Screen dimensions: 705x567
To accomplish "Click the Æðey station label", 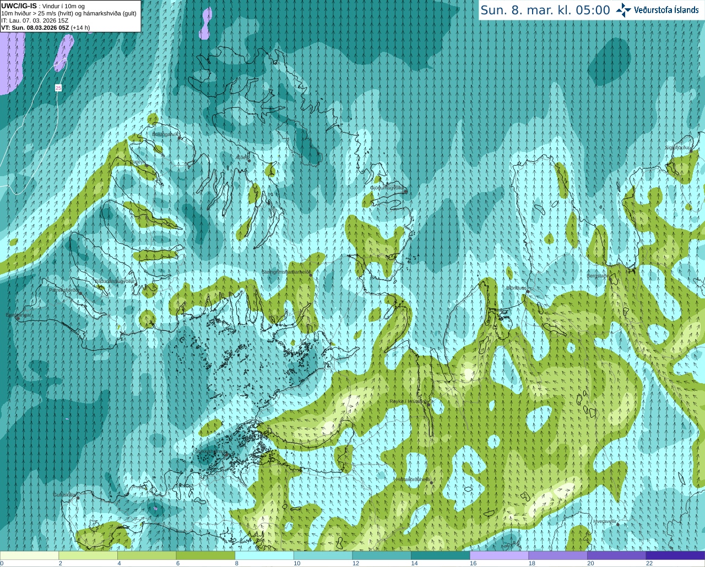I will [241, 157].
